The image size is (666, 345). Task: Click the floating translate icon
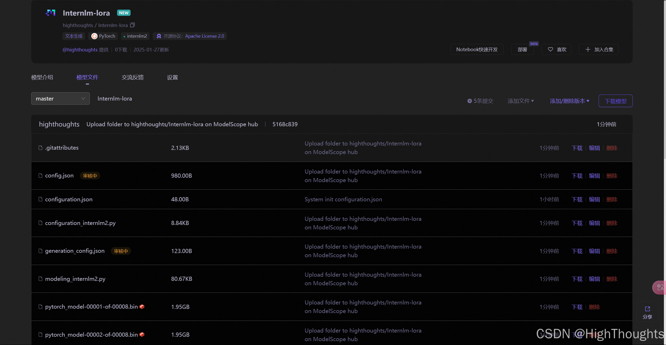pos(660,287)
